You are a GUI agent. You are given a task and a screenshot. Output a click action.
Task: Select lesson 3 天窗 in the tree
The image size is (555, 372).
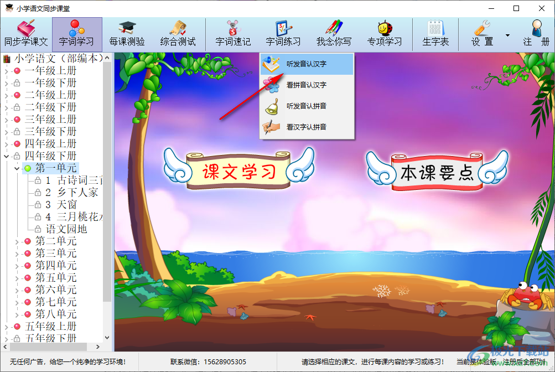pos(61,204)
